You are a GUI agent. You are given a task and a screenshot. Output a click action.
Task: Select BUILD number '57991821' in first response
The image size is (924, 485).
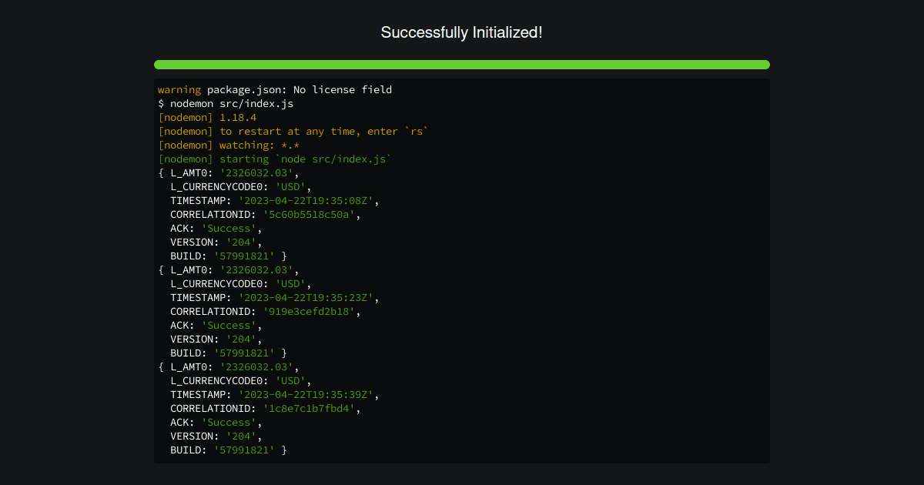click(x=244, y=256)
